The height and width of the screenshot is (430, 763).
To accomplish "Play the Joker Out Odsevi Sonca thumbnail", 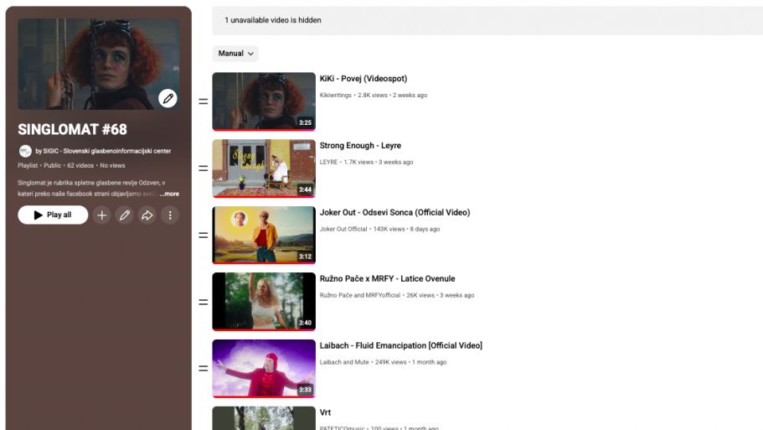I will (x=264, y=236).
